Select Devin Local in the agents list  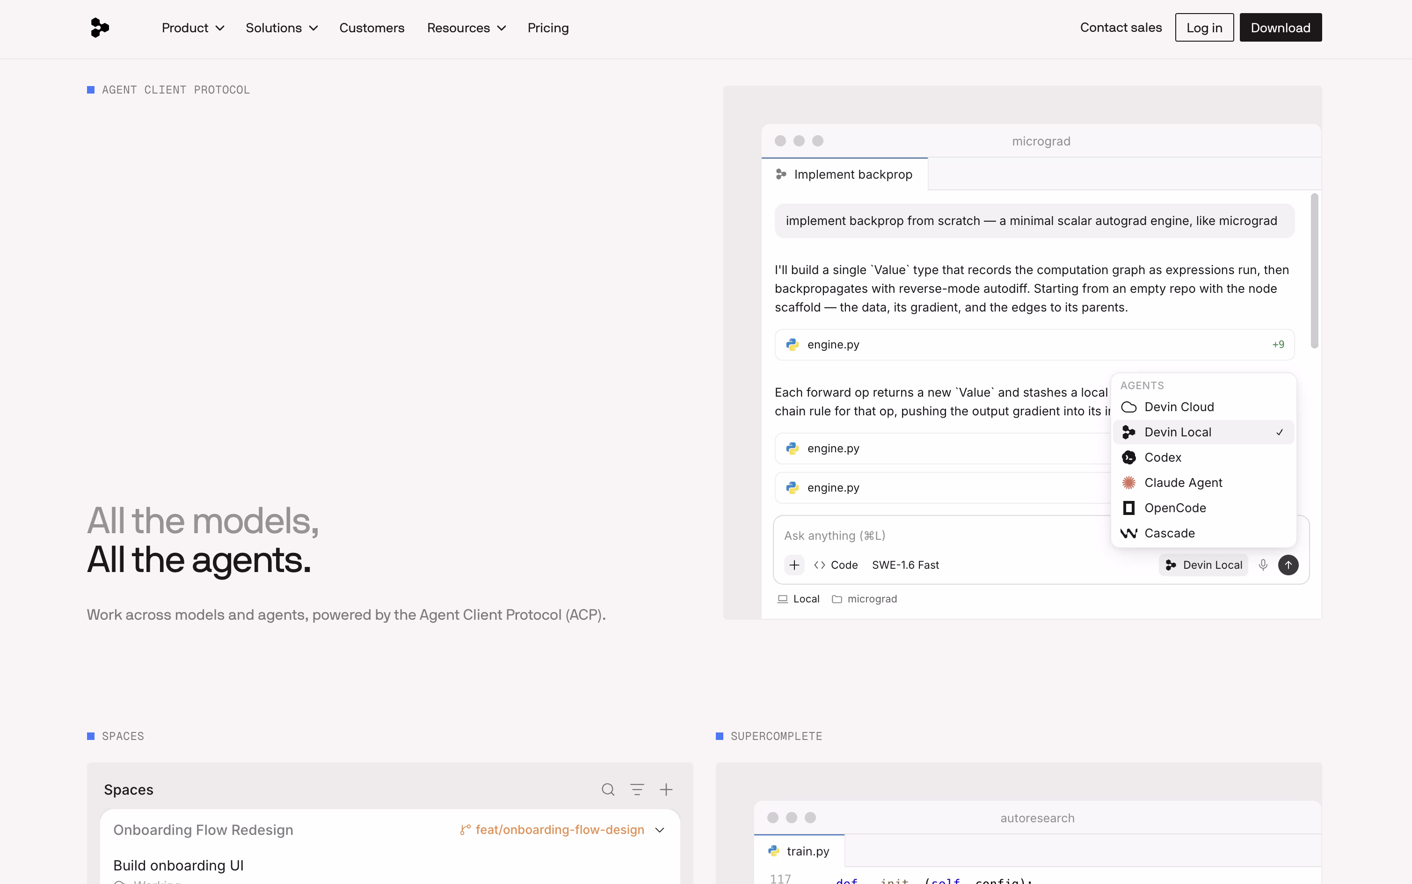1203,432
